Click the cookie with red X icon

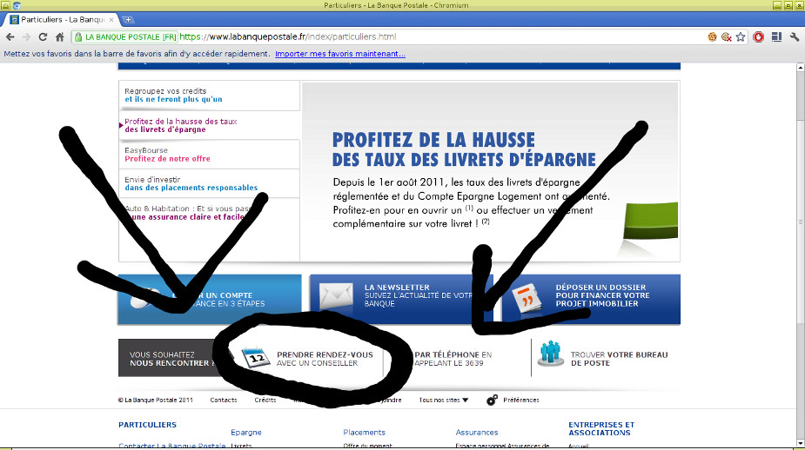point(726,36)
